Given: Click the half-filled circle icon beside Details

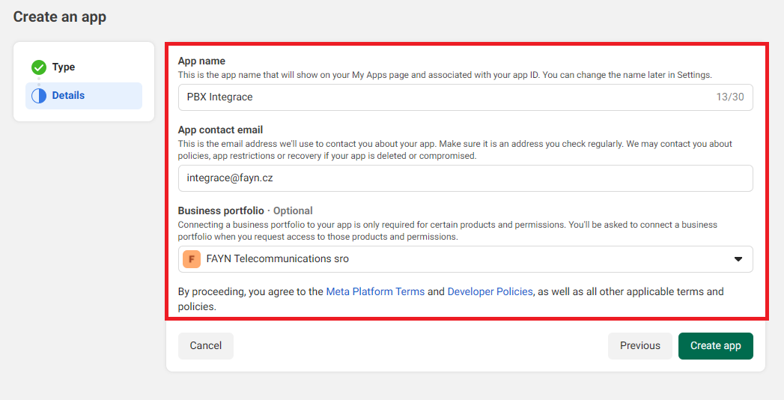Looking at the screenshot, I should pos(39,96).
